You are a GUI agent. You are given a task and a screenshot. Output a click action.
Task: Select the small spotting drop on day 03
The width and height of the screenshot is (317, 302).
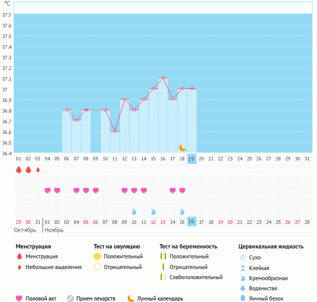click(x=38, y=170)
